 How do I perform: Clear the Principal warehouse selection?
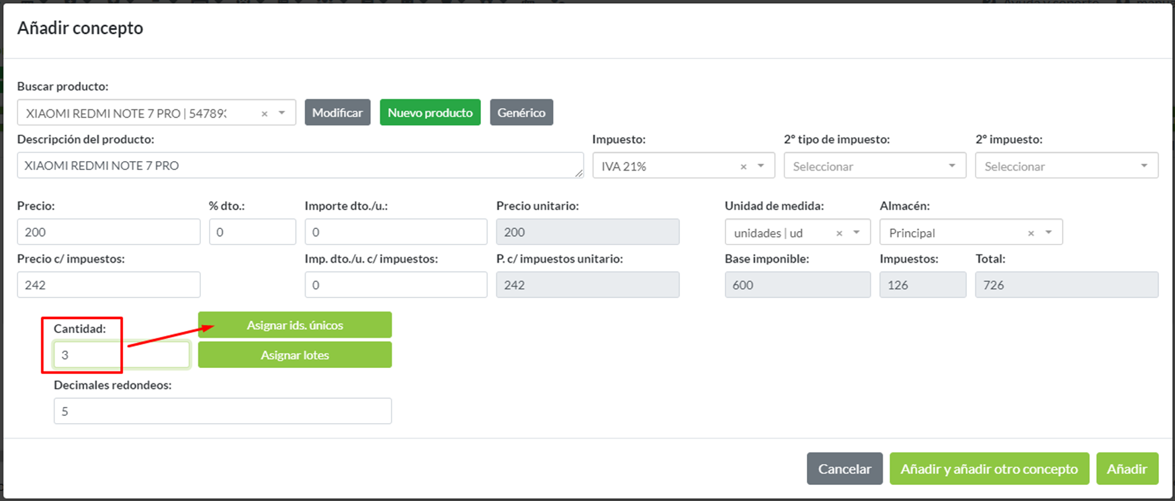point(1031,233)
